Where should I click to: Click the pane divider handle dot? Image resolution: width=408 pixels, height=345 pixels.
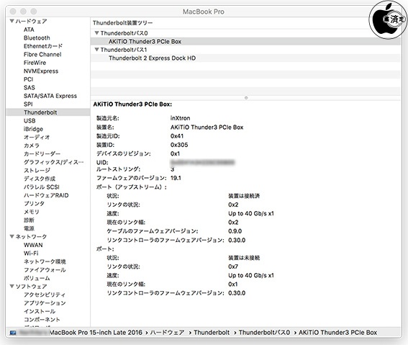pyautogui.click(x=246, y=98)
